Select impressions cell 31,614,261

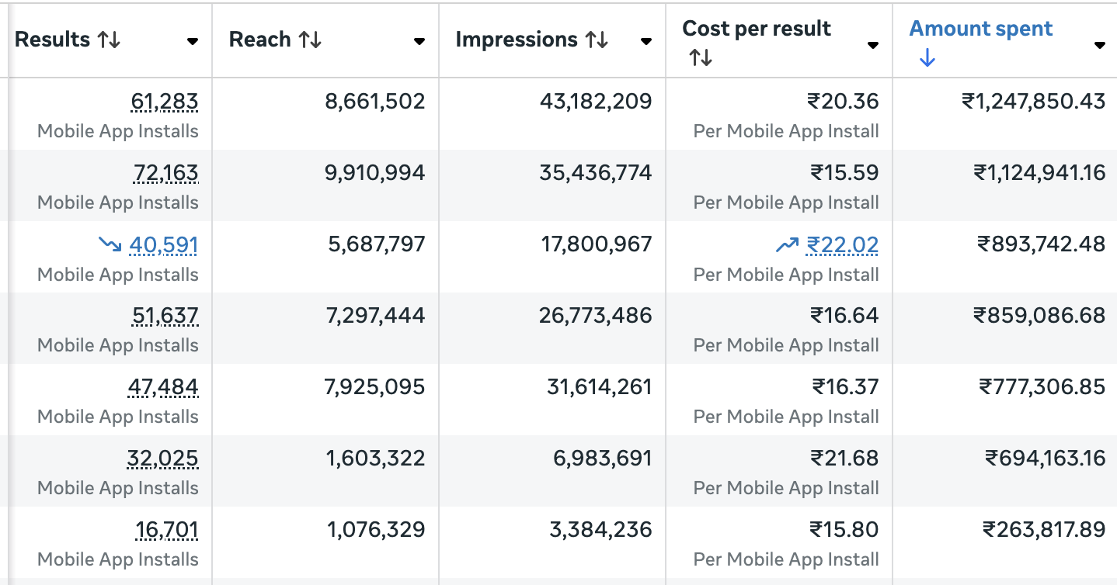600,387
